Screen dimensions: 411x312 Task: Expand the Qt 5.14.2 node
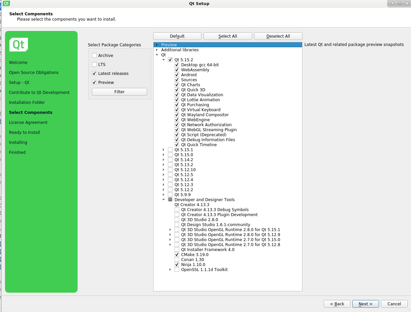(x=164, y=160)
